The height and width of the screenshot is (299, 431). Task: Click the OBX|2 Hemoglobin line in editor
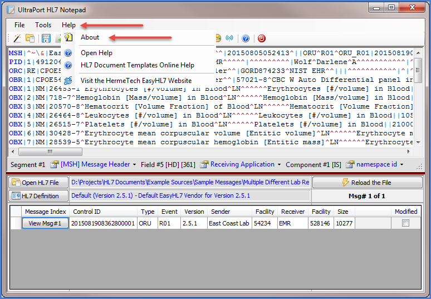[x=211, y=97]
